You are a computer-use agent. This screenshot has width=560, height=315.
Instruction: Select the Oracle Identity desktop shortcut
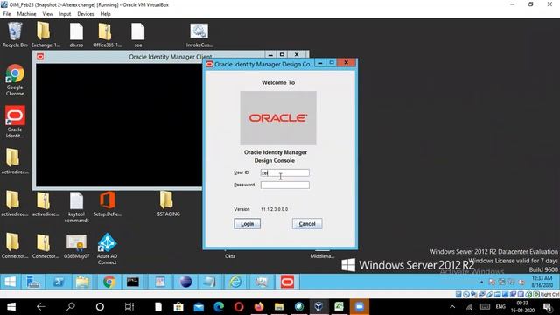[x=15, y=122]
